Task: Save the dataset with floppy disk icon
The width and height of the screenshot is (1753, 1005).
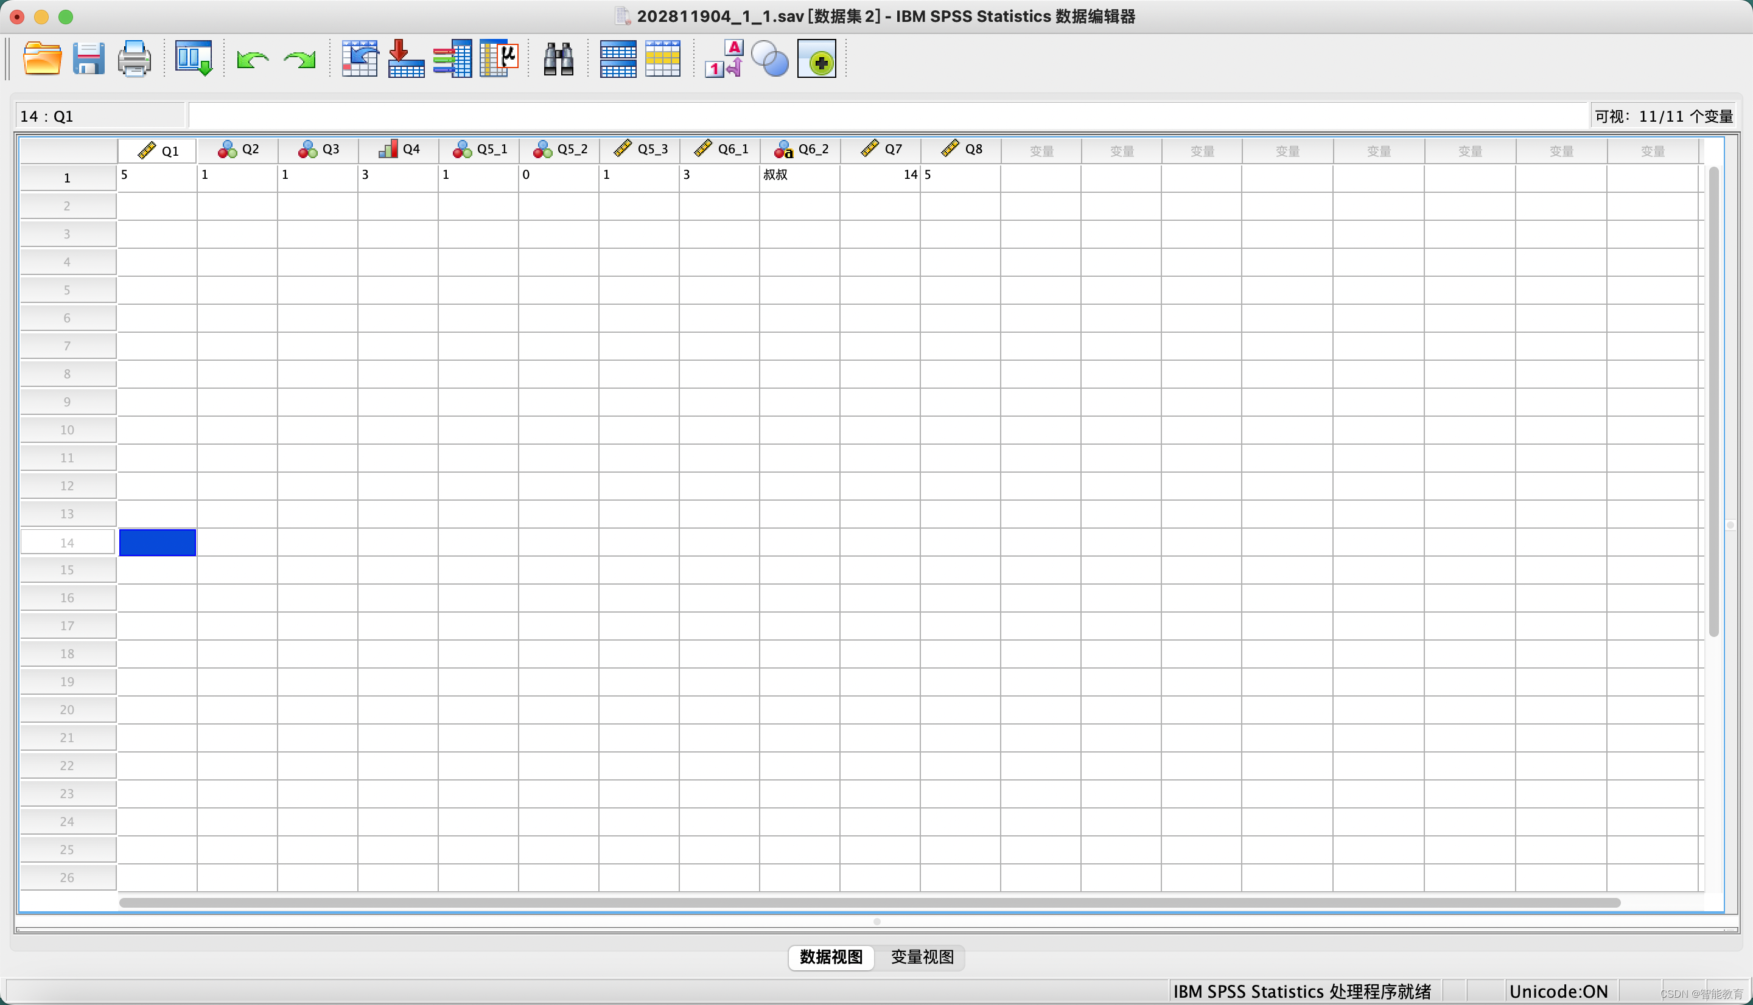Action: pyautogui.click(x=88, y=58)
